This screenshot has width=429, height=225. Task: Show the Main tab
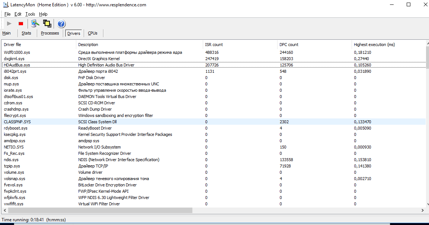point(7,33)
